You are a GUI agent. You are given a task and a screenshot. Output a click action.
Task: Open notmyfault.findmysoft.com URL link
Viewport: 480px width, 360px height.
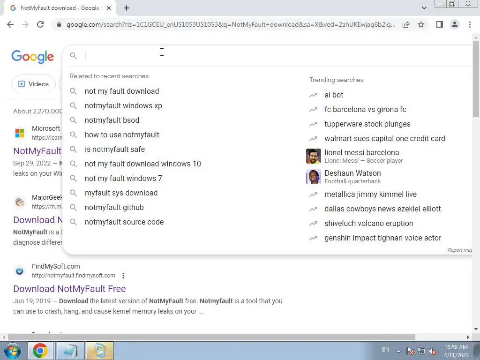coord(74,276)
